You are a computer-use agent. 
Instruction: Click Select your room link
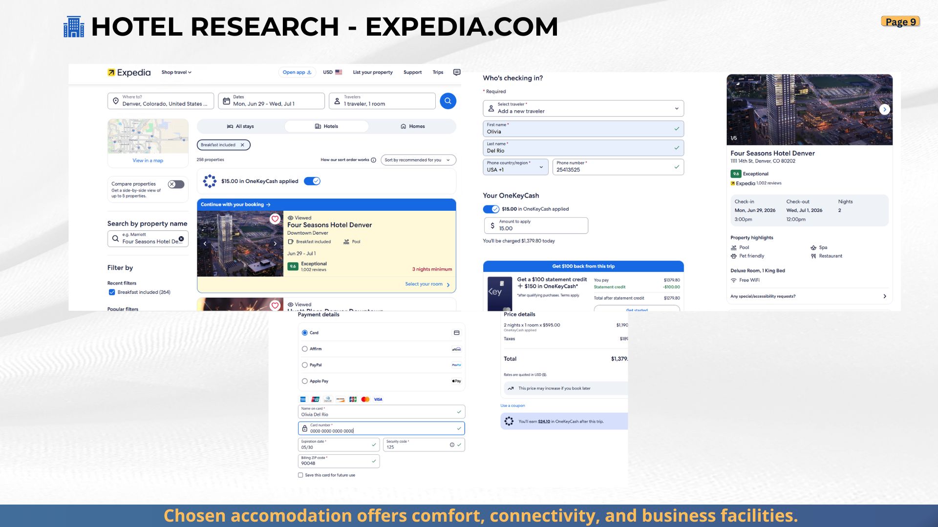[x=427, y=284]
